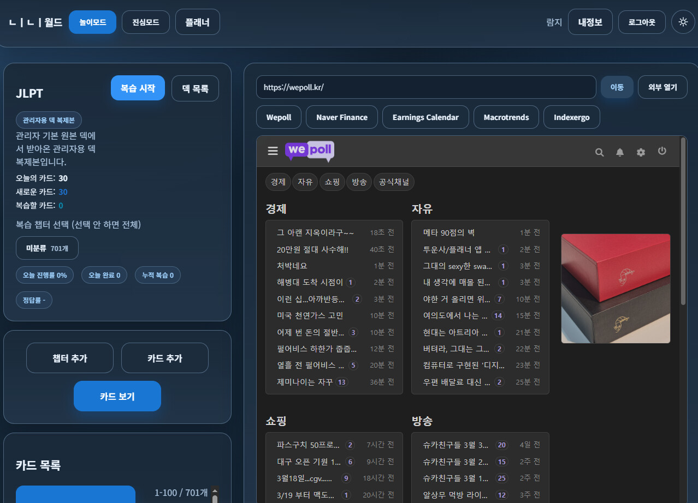The height and width of the screenshot is (503, 698).
Task: Open Wepoll search magnifier icon
Action: tap(599, 152)
